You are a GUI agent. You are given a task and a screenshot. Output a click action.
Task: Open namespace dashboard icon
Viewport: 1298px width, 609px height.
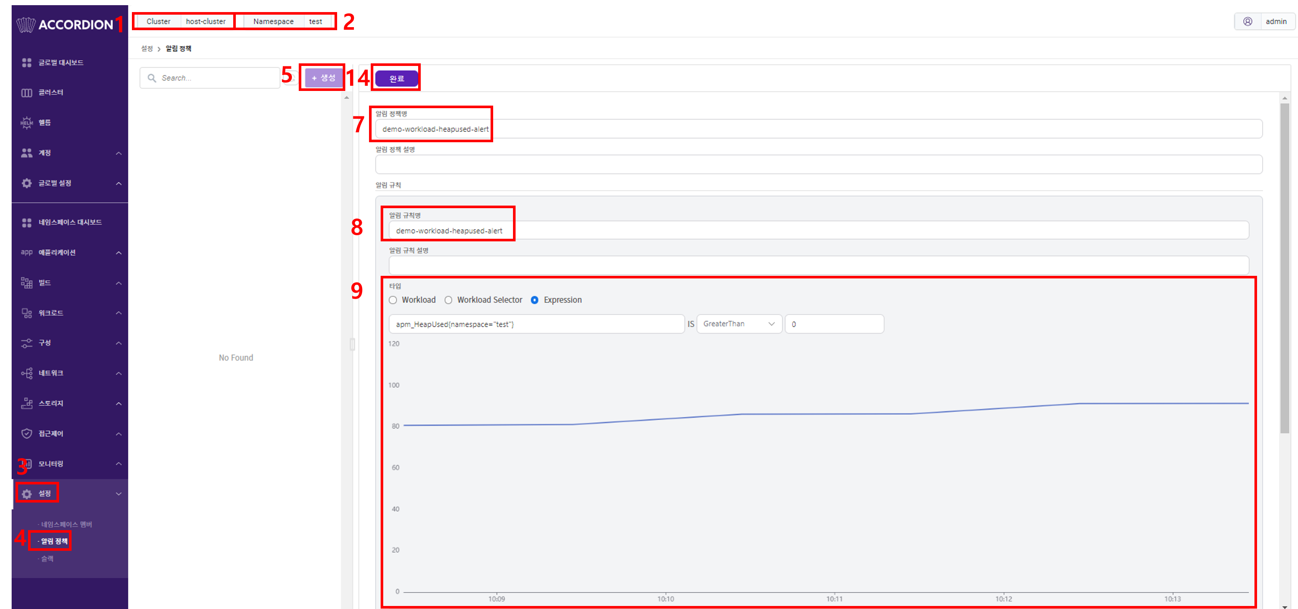(27, 222)
